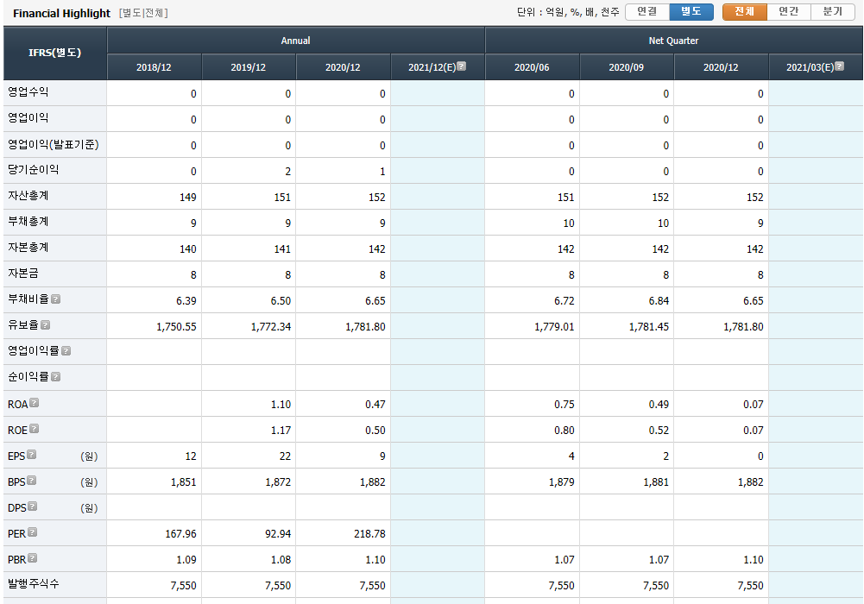Select the 부채총계 row label
The width and height of the screenshot is (864, 604).
tap(28, 222)
